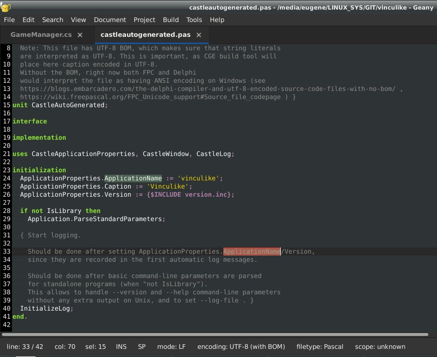The width and height of the screenshot is (437, 357).
Task: Close the castleautogenerated.pas tab
Action: point(199,35)
